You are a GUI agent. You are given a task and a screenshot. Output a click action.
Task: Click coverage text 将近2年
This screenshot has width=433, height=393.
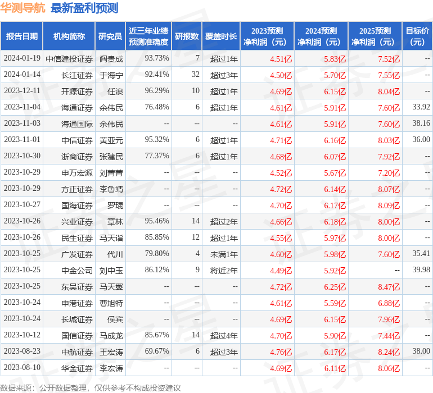[x=224, y=270]
